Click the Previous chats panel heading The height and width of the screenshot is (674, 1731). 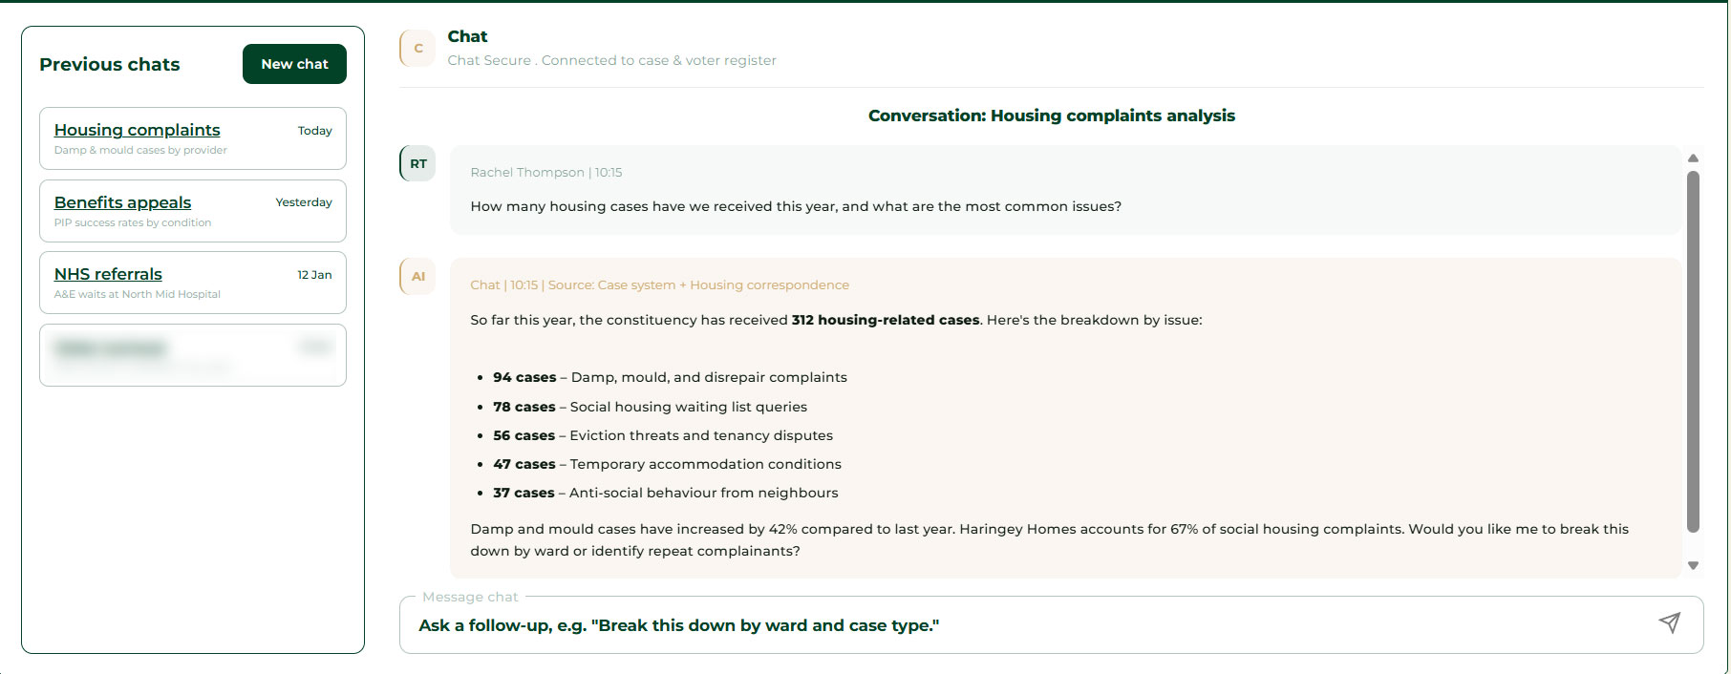point(109,64)
